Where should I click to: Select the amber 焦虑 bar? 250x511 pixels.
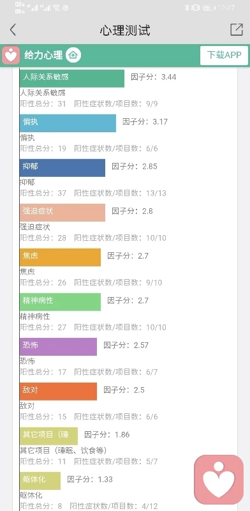60,257
